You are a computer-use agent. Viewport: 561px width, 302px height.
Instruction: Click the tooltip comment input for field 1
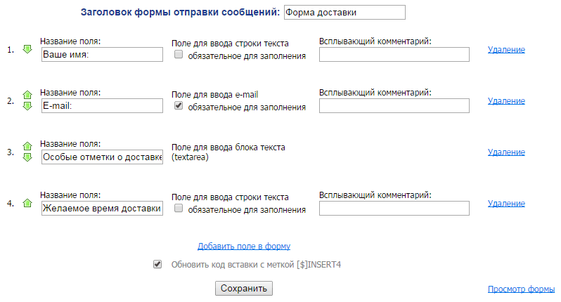click(x=394, y=55)
